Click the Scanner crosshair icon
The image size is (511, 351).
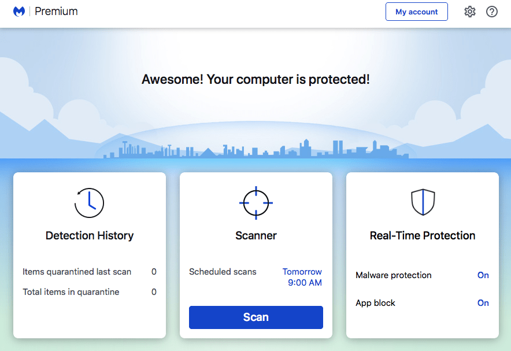click(256, 203)
